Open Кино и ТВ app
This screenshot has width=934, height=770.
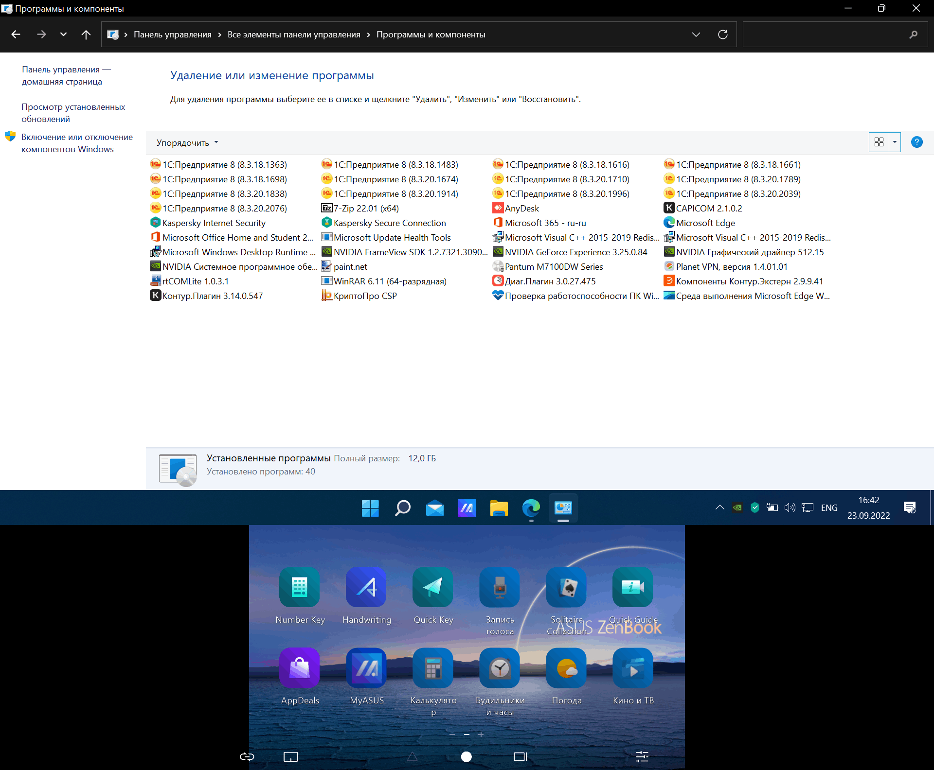[633, 668]
